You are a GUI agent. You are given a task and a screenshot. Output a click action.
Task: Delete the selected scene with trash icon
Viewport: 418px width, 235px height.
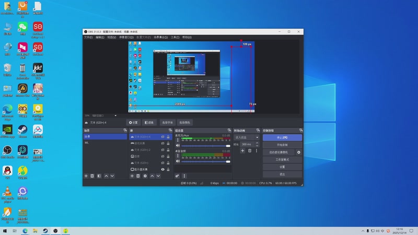point(92,176)
